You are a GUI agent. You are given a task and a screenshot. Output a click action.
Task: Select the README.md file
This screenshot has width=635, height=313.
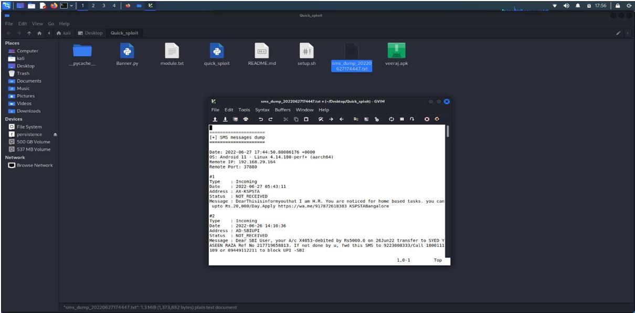262,54
